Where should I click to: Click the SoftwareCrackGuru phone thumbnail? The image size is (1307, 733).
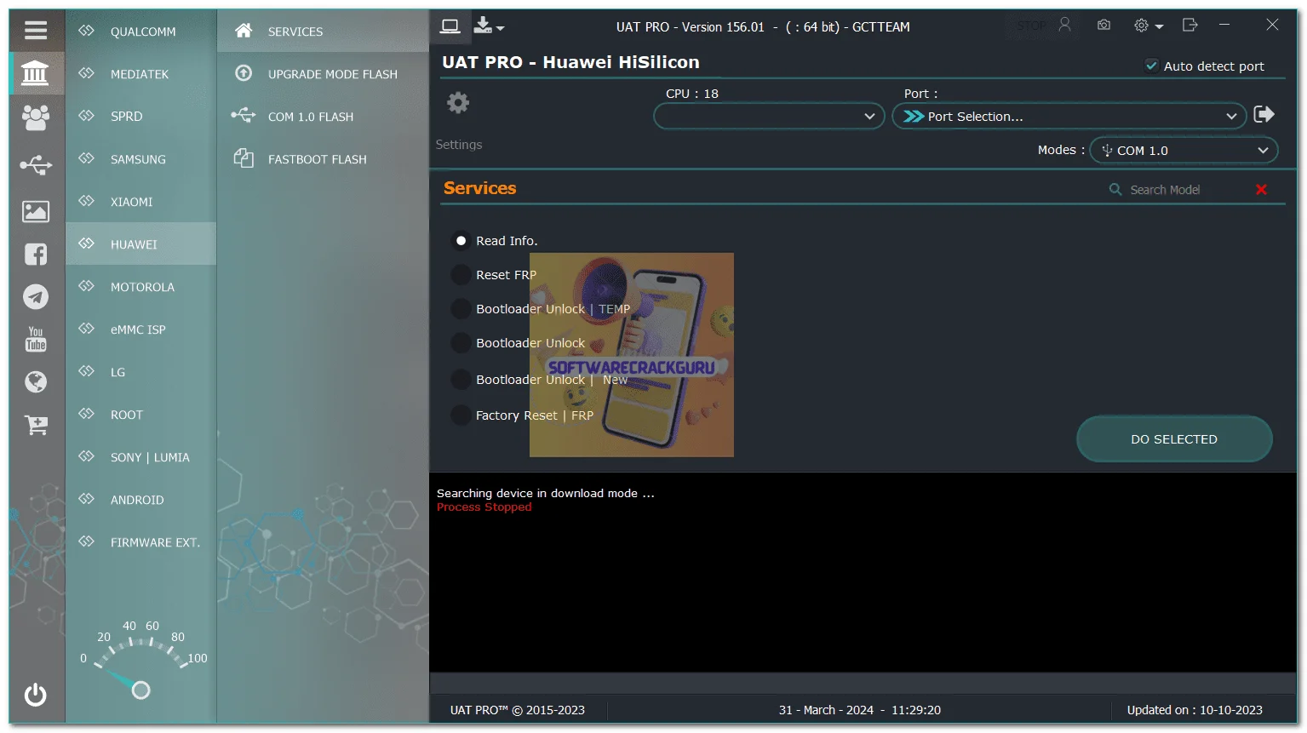[631, 355]
